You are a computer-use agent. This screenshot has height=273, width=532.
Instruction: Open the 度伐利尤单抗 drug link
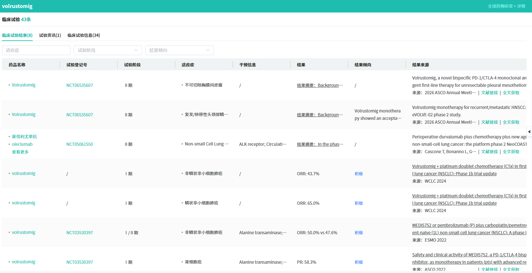pyautogui.click(x=24, y=136)
